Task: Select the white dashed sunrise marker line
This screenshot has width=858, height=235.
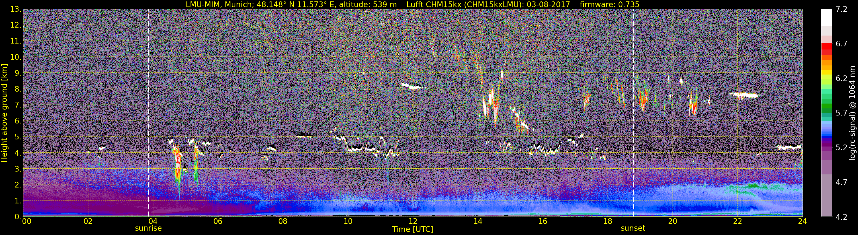Action: coord(149,112)
